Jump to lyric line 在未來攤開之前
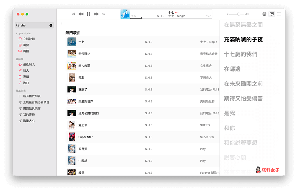 [243, 84]
